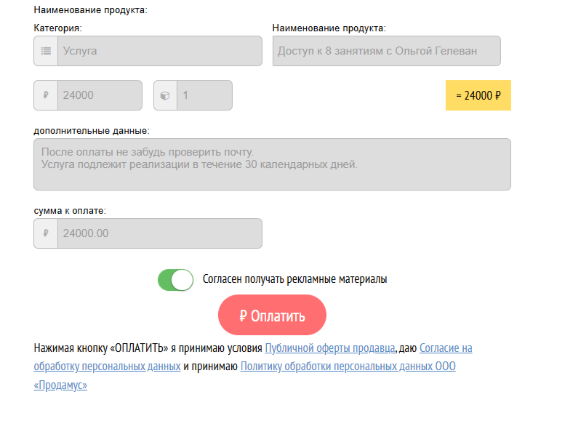573x421 pixels.
Task: Click the box icon beside the quantity field
Action: (x=165, y=95)
